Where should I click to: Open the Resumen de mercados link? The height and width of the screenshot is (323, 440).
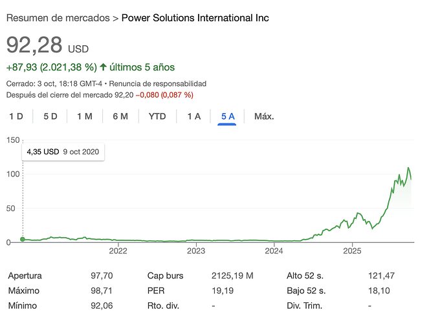pyautogui.click(x=58, y=18)
